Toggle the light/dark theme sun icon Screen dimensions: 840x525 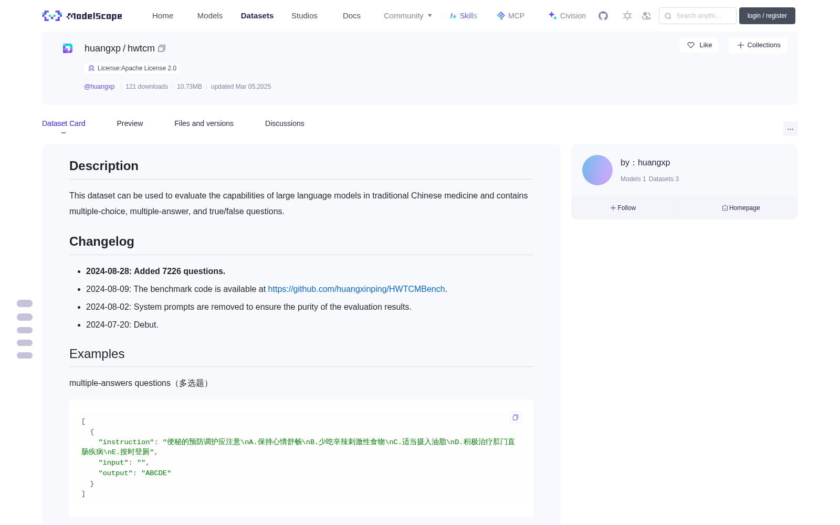pyautogui.click(x=627, y=16)
